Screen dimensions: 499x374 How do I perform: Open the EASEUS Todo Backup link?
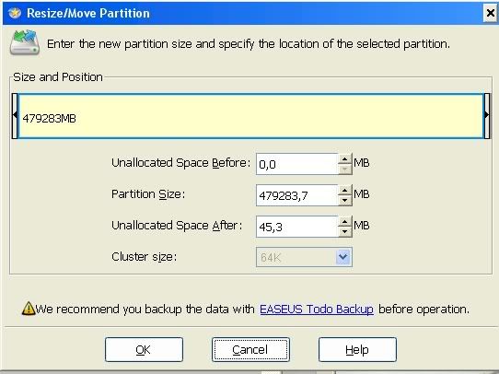pyautogui.click(x=317, y=310)
